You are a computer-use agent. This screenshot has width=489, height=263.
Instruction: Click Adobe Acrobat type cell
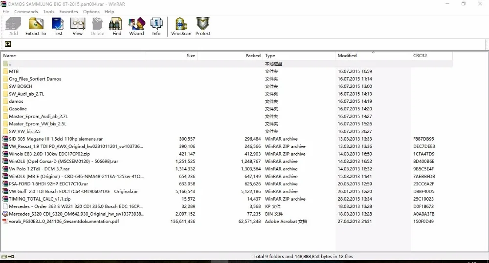click(x=286, y=222)
